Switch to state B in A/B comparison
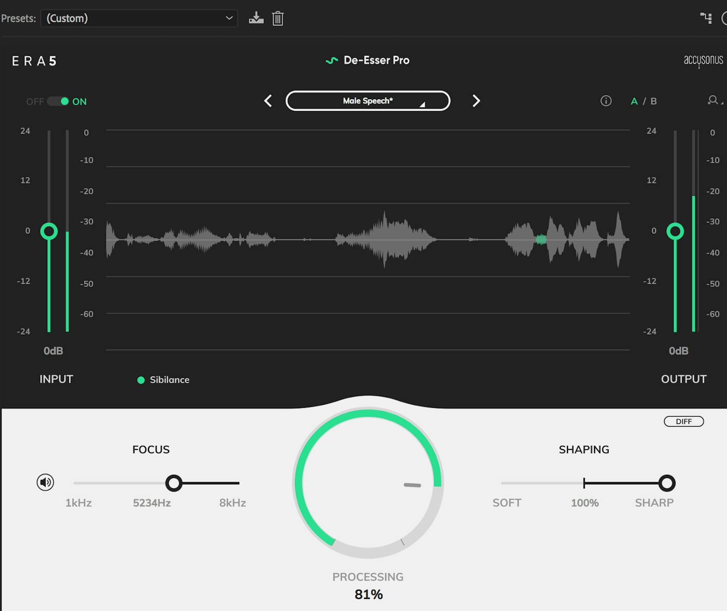This screenshot has height=611, width=727. (x=654, y=101)
